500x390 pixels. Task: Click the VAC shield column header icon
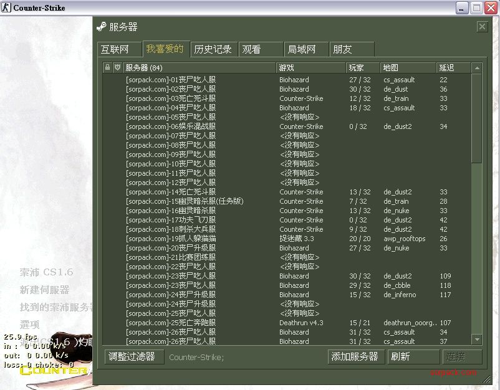pyautogui.click(x=117, y=67)
